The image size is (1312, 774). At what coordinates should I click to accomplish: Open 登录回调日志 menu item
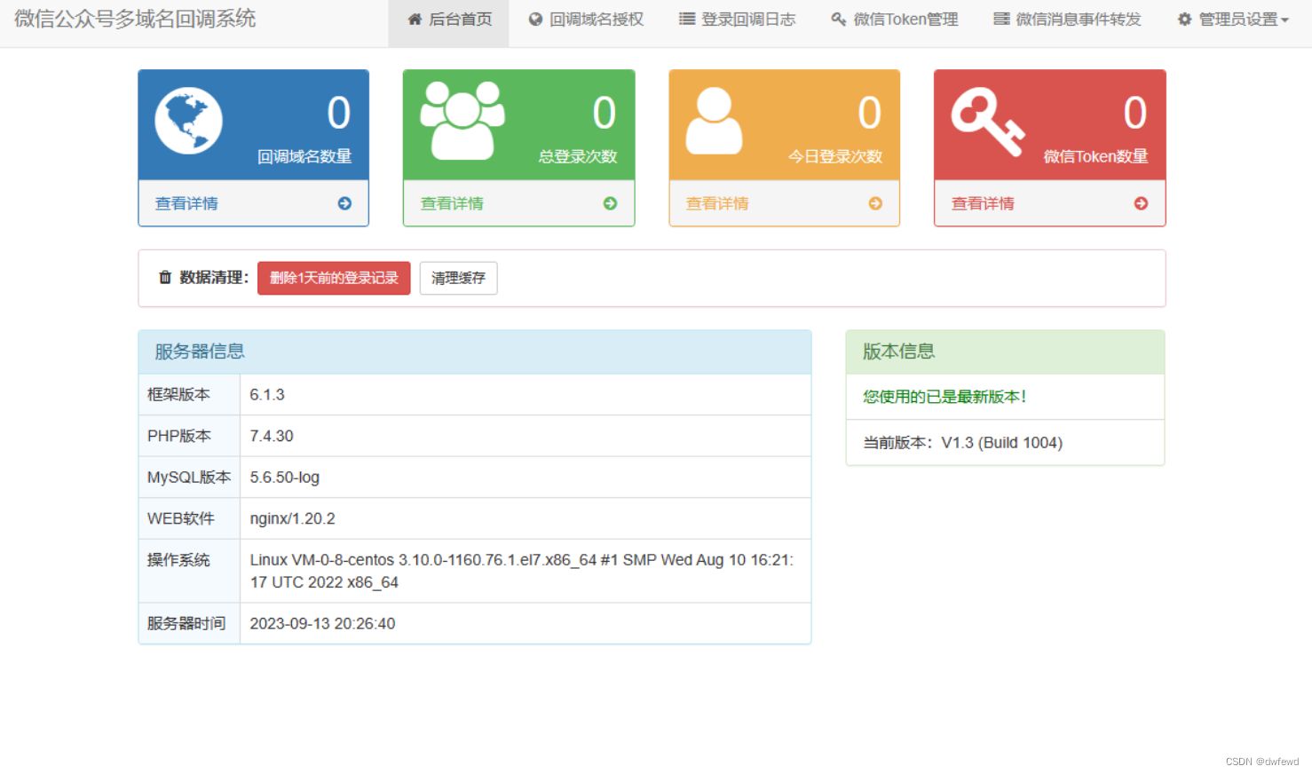(738, 20)
